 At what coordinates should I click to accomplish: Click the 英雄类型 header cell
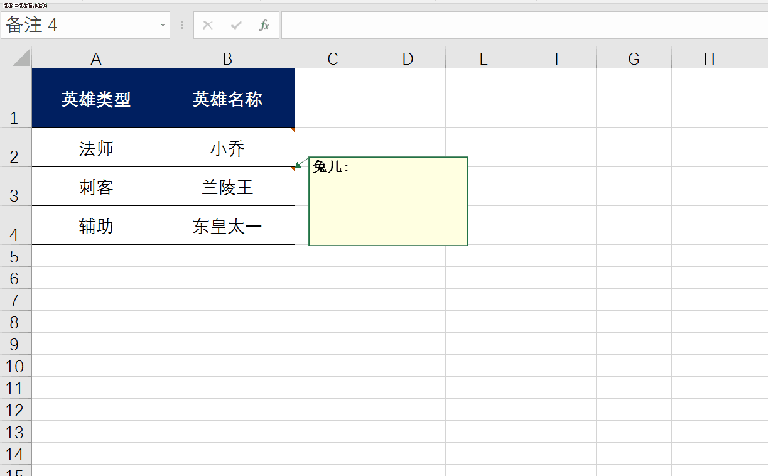click(96, 98)
